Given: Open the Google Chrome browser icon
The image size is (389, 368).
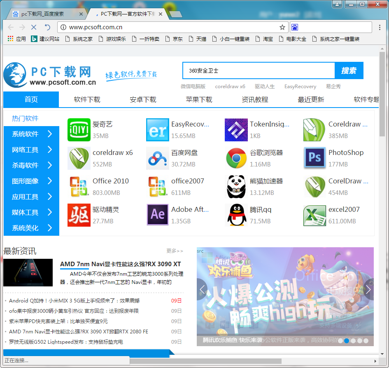Looking at the screenshot, I should (236, 158).
